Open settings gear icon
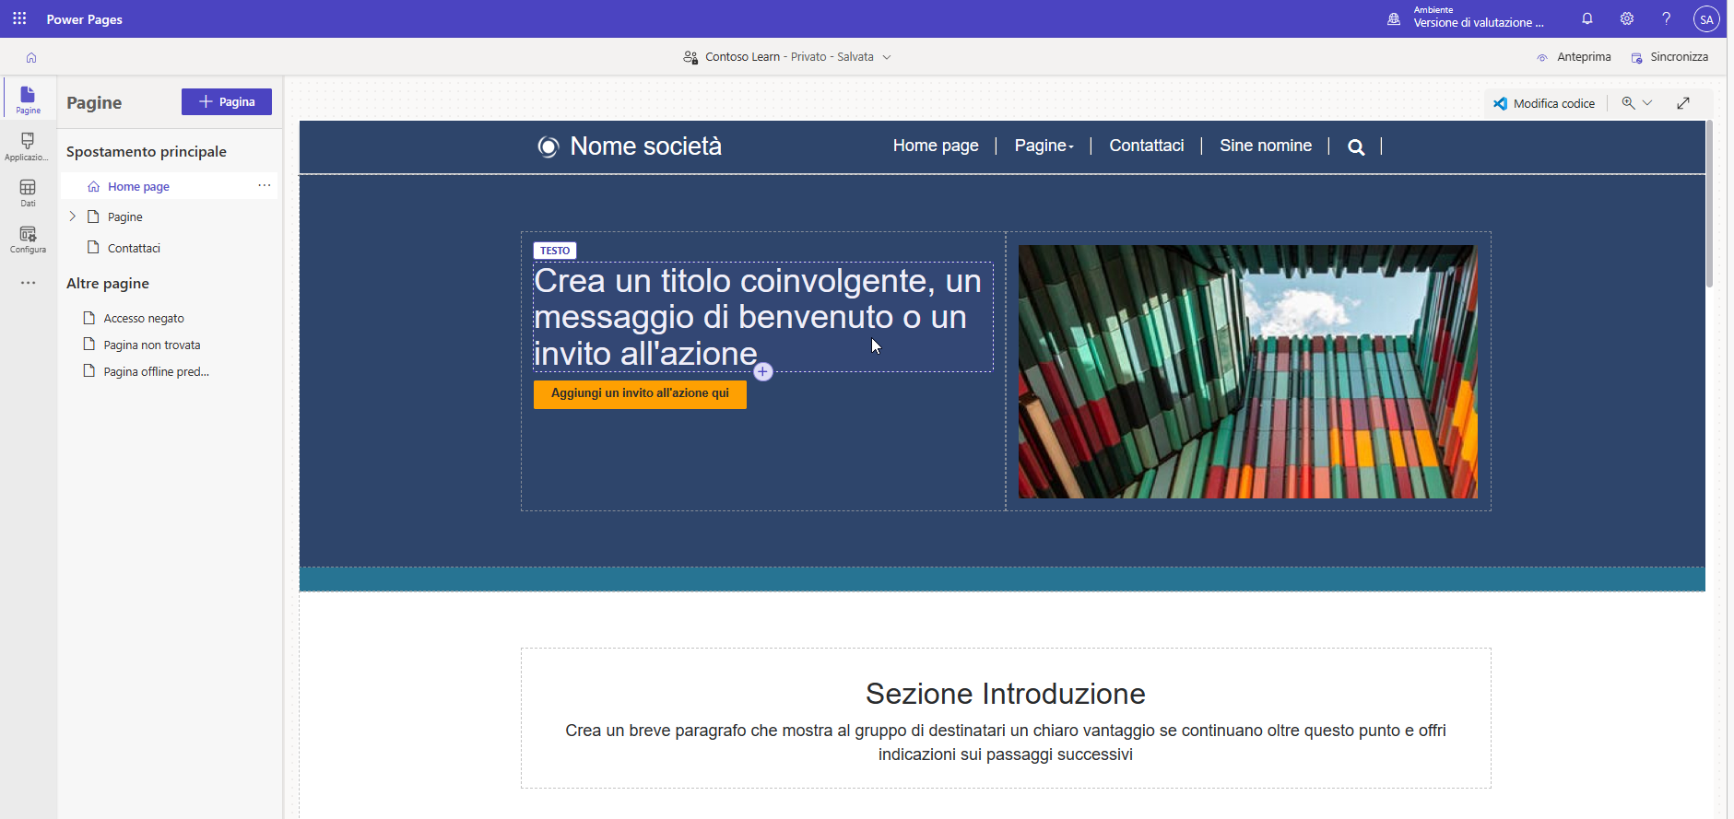Screen dimensions: 1734x819 click(x=1626, y=18)
